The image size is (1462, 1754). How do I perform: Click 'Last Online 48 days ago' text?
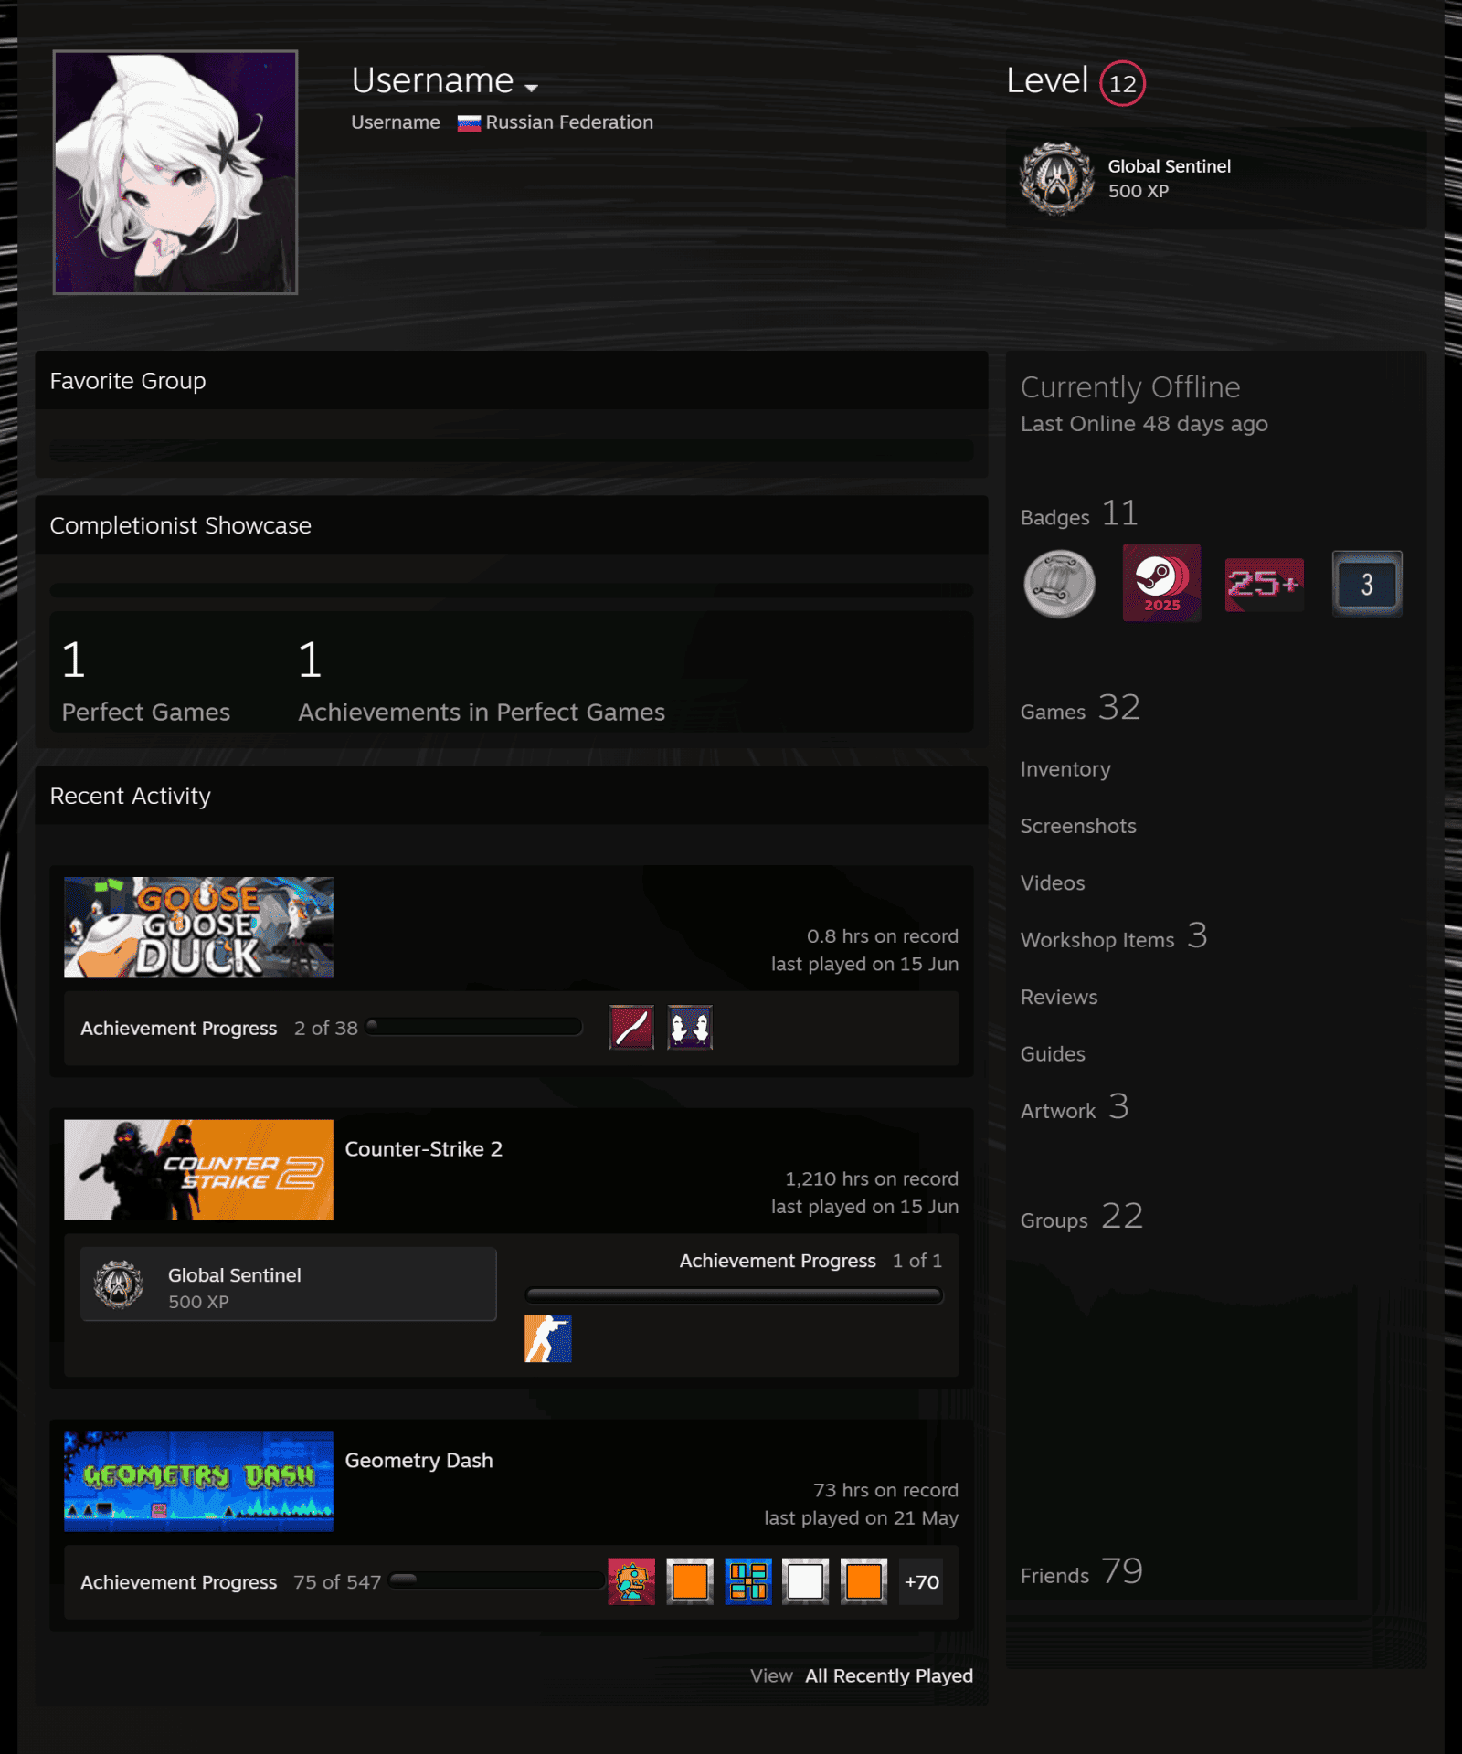point(1144,424)
